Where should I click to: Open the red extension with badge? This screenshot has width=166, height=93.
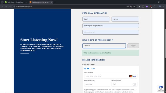[x=151, y=7]
